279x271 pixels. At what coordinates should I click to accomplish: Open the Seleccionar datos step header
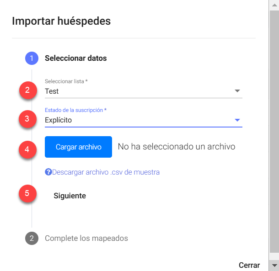point(75,58)
